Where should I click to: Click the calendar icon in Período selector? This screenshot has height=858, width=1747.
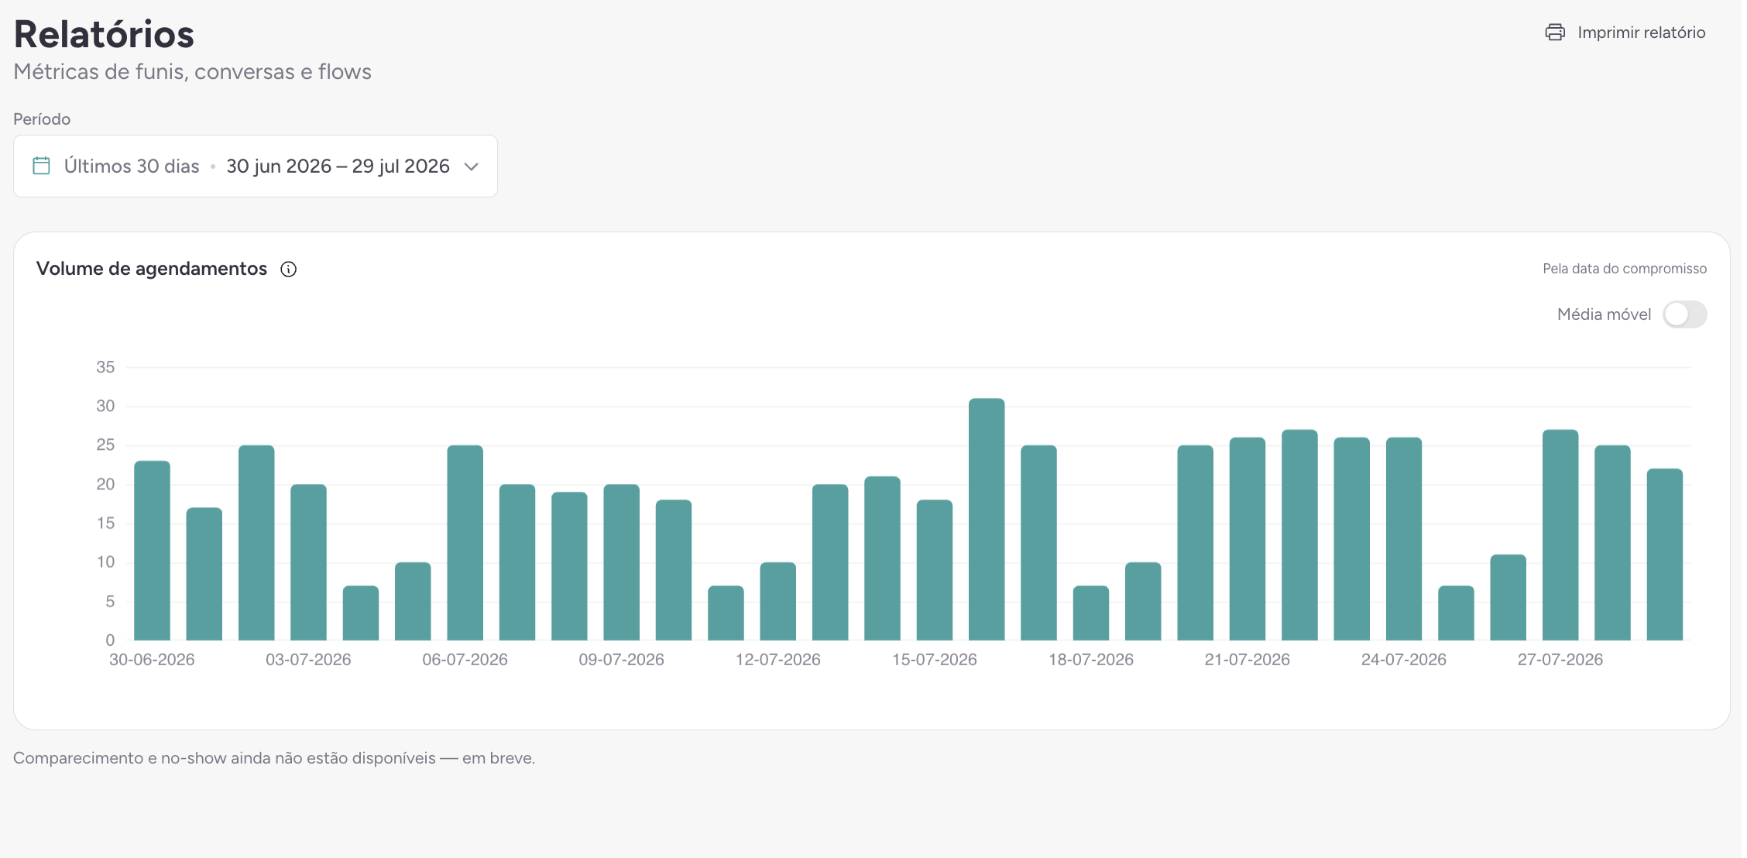(x=42, y=166)
